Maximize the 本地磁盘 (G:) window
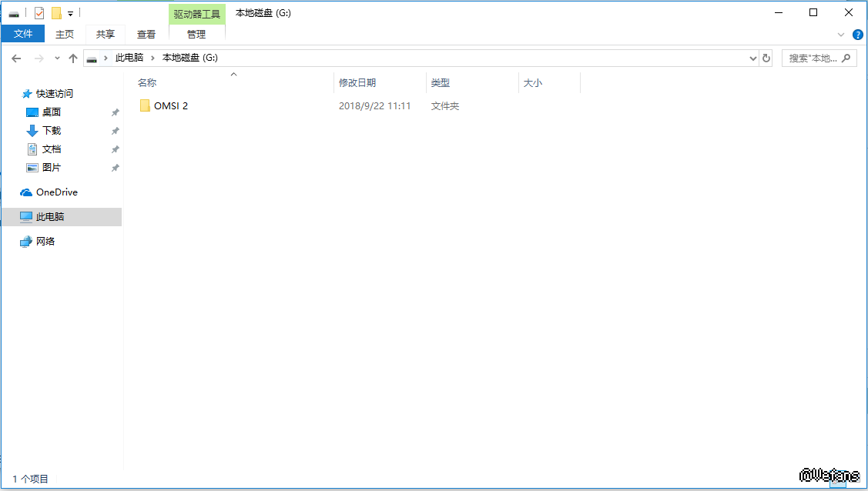The image size is (868, 491). pyautogui.click(x=813, y=13)
